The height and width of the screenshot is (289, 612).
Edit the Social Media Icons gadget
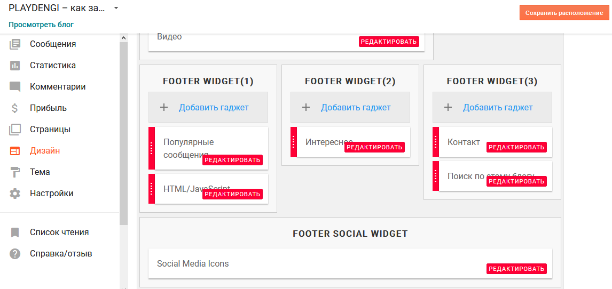pyautogui.click(x=516, y=269)
